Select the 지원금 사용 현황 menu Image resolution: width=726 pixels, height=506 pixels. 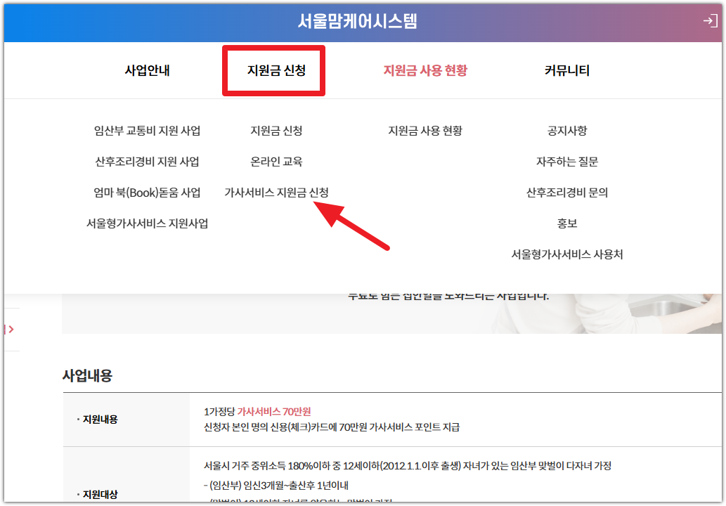(x=424, y=70)
